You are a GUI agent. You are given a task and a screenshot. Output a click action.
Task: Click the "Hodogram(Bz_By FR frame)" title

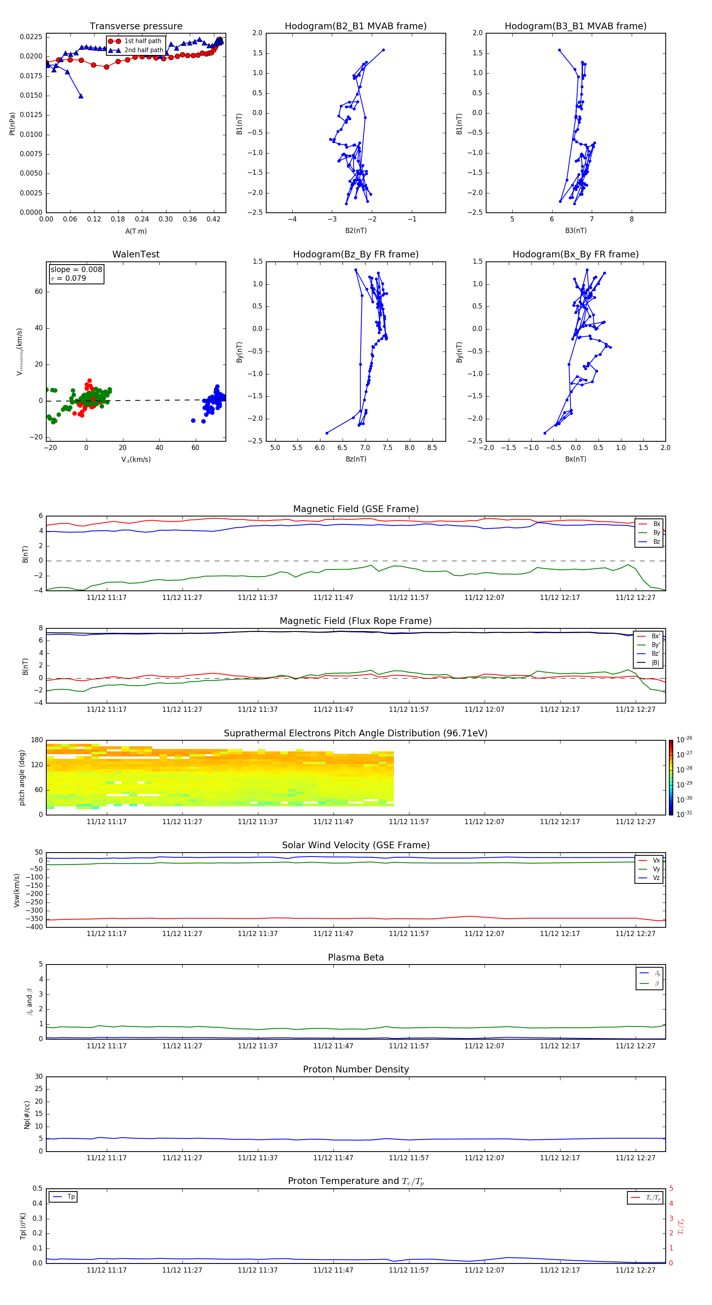355,254
